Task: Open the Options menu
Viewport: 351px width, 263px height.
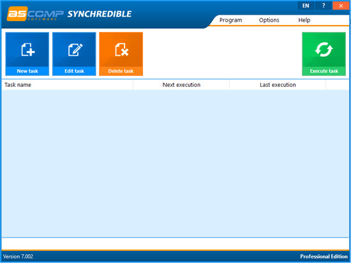Action: click(269, 20)
